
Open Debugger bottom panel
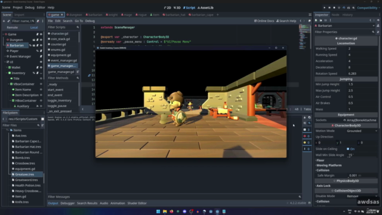[x=67, y=203]
